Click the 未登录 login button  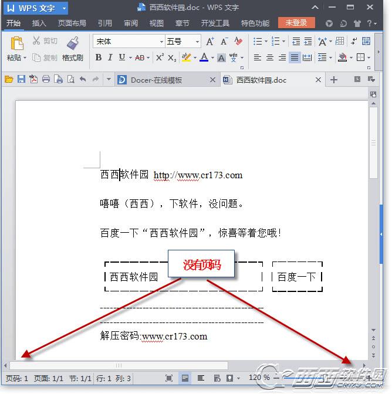click(296, 23)
